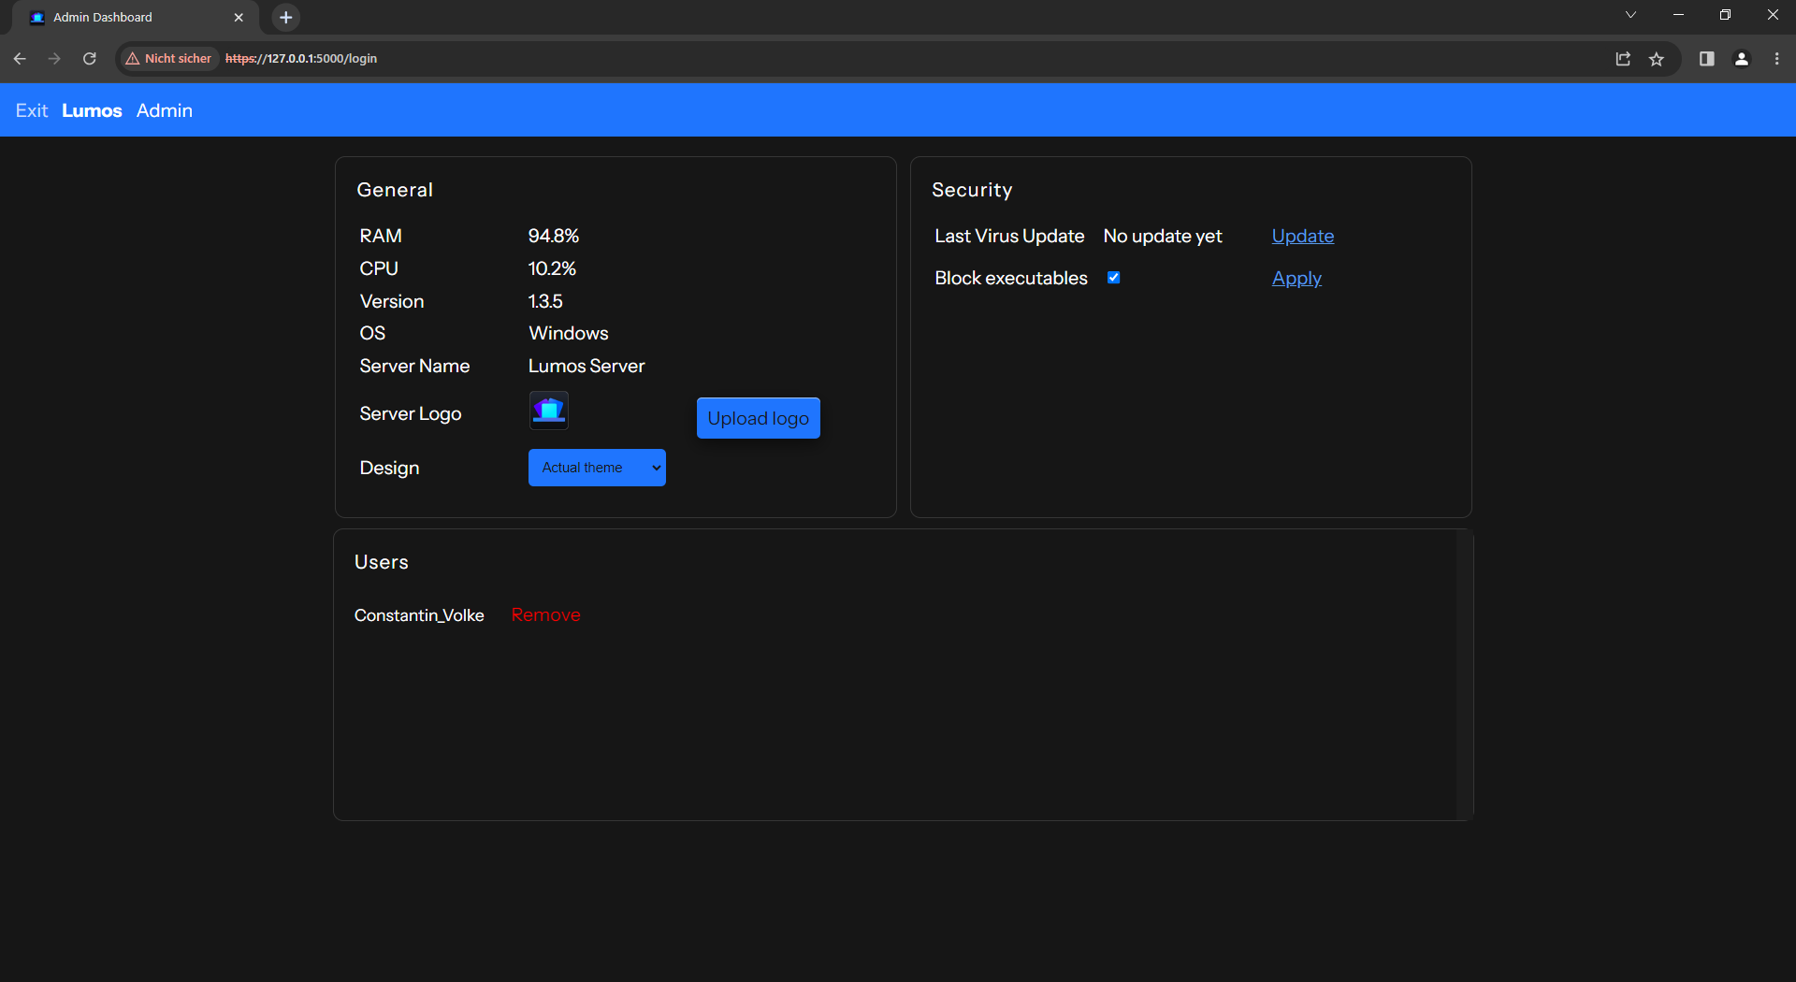Open the tab search chevron
This screenshot has width=1796, height=982.
pos(1630,15)
